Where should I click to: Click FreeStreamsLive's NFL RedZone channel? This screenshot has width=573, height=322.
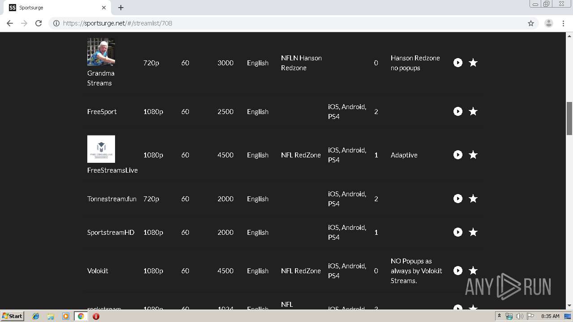[301, 155]
